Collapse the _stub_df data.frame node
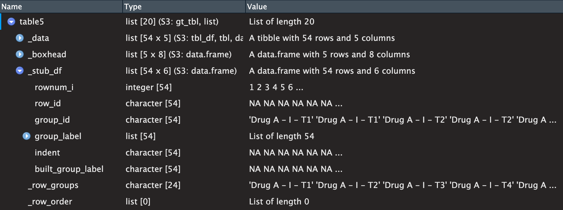563x210 pixels. click(20, 71)
